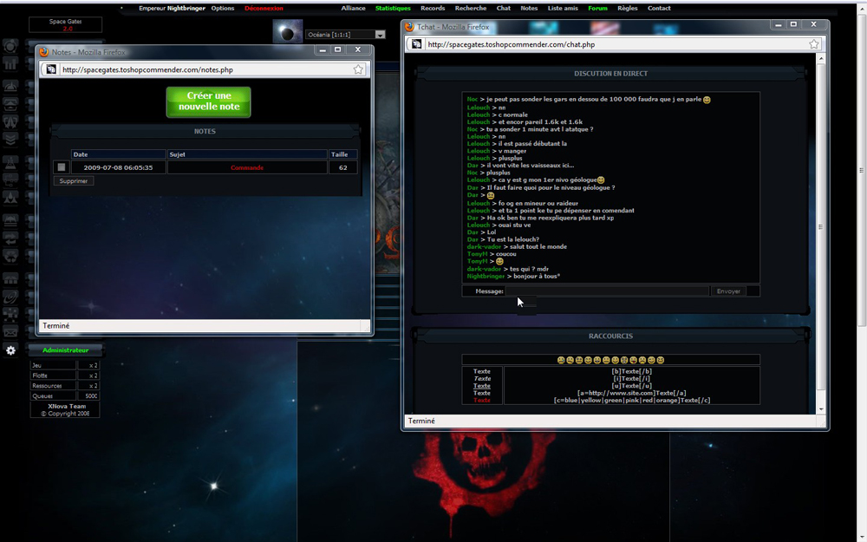
Task: Open the Statistiques menu item
Action: click(x=393, y=8)
